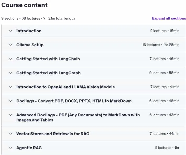
Task: Expand OpenAI and LLAMA Vision Models chevron
Action: [x=11, y=87]
